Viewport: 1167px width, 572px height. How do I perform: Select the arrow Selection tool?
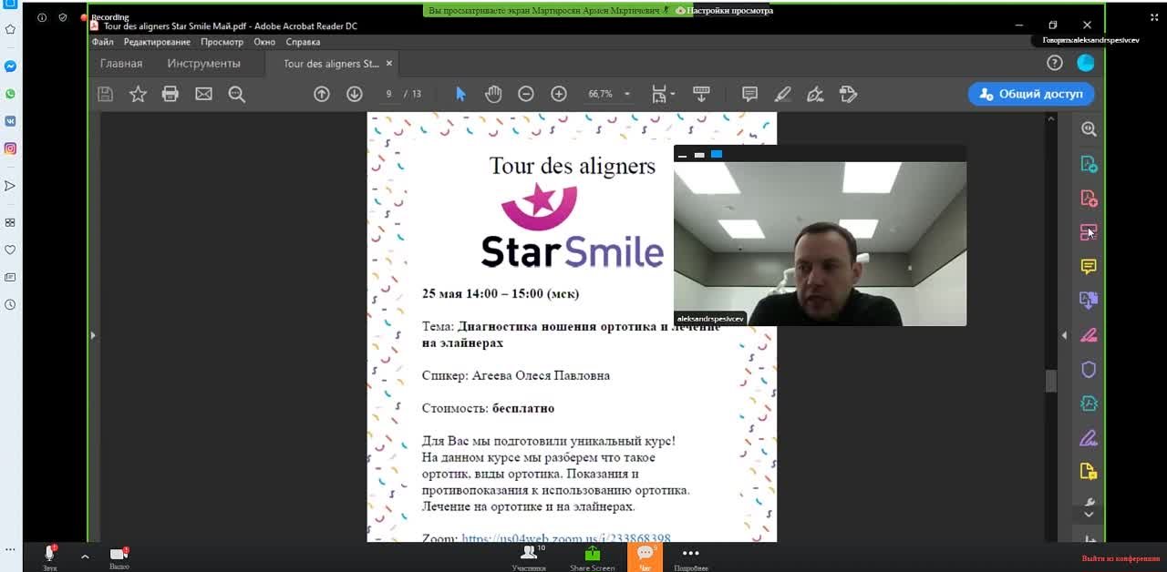(460, 94)
